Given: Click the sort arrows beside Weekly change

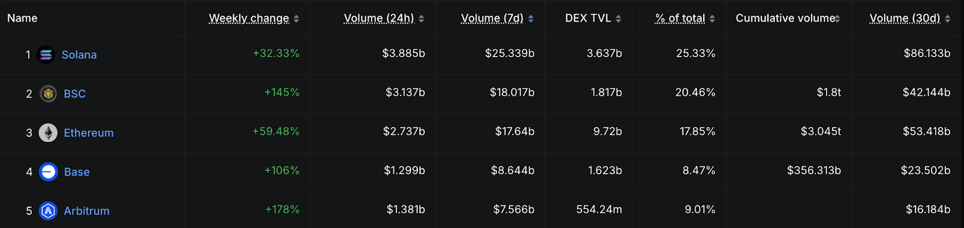Looking at the screenshot, I should point(296,19).
